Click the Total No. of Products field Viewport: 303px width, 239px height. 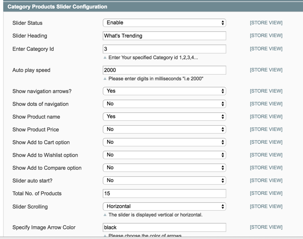[x=164, y=193]
